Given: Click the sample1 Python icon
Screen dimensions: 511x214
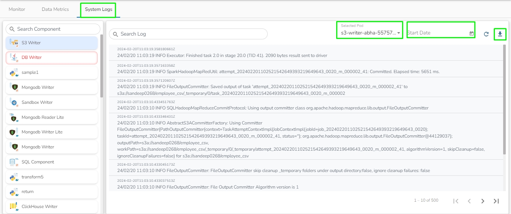Looking at the screenshot, I should point(14,72).
